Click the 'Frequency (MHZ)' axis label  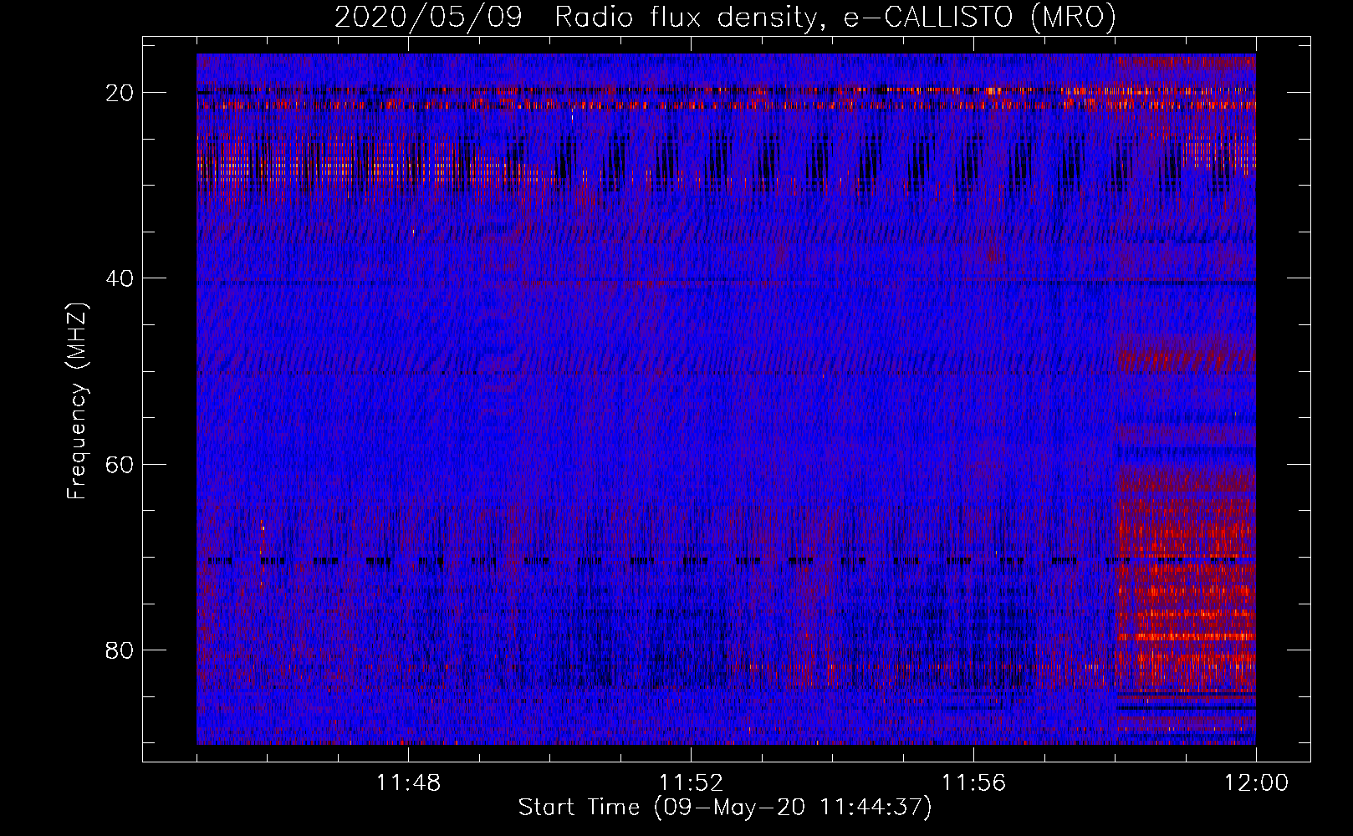77,401
